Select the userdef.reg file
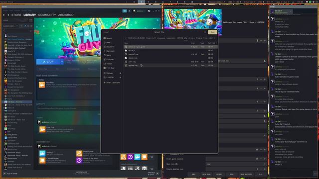 point(170,54)
